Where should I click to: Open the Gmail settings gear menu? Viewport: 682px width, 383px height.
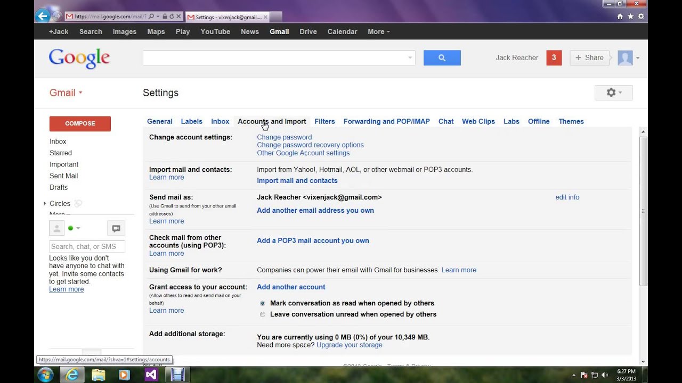pos(614,93)
